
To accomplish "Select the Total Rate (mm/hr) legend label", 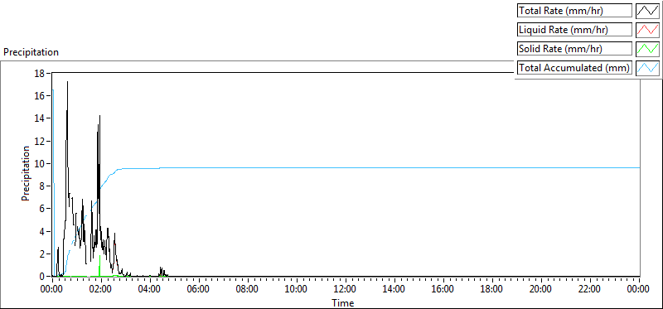I will pyautogui.click(x=574, y=11).
